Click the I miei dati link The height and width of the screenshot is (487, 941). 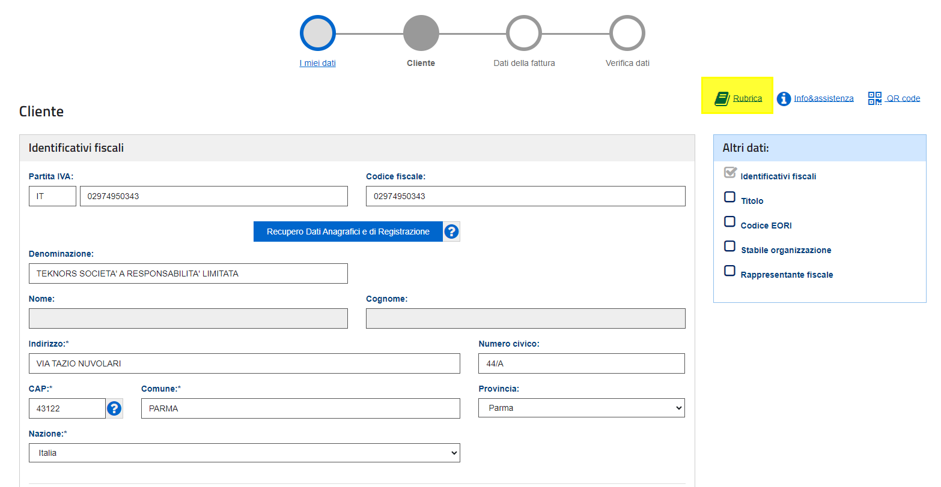(317, 63)
